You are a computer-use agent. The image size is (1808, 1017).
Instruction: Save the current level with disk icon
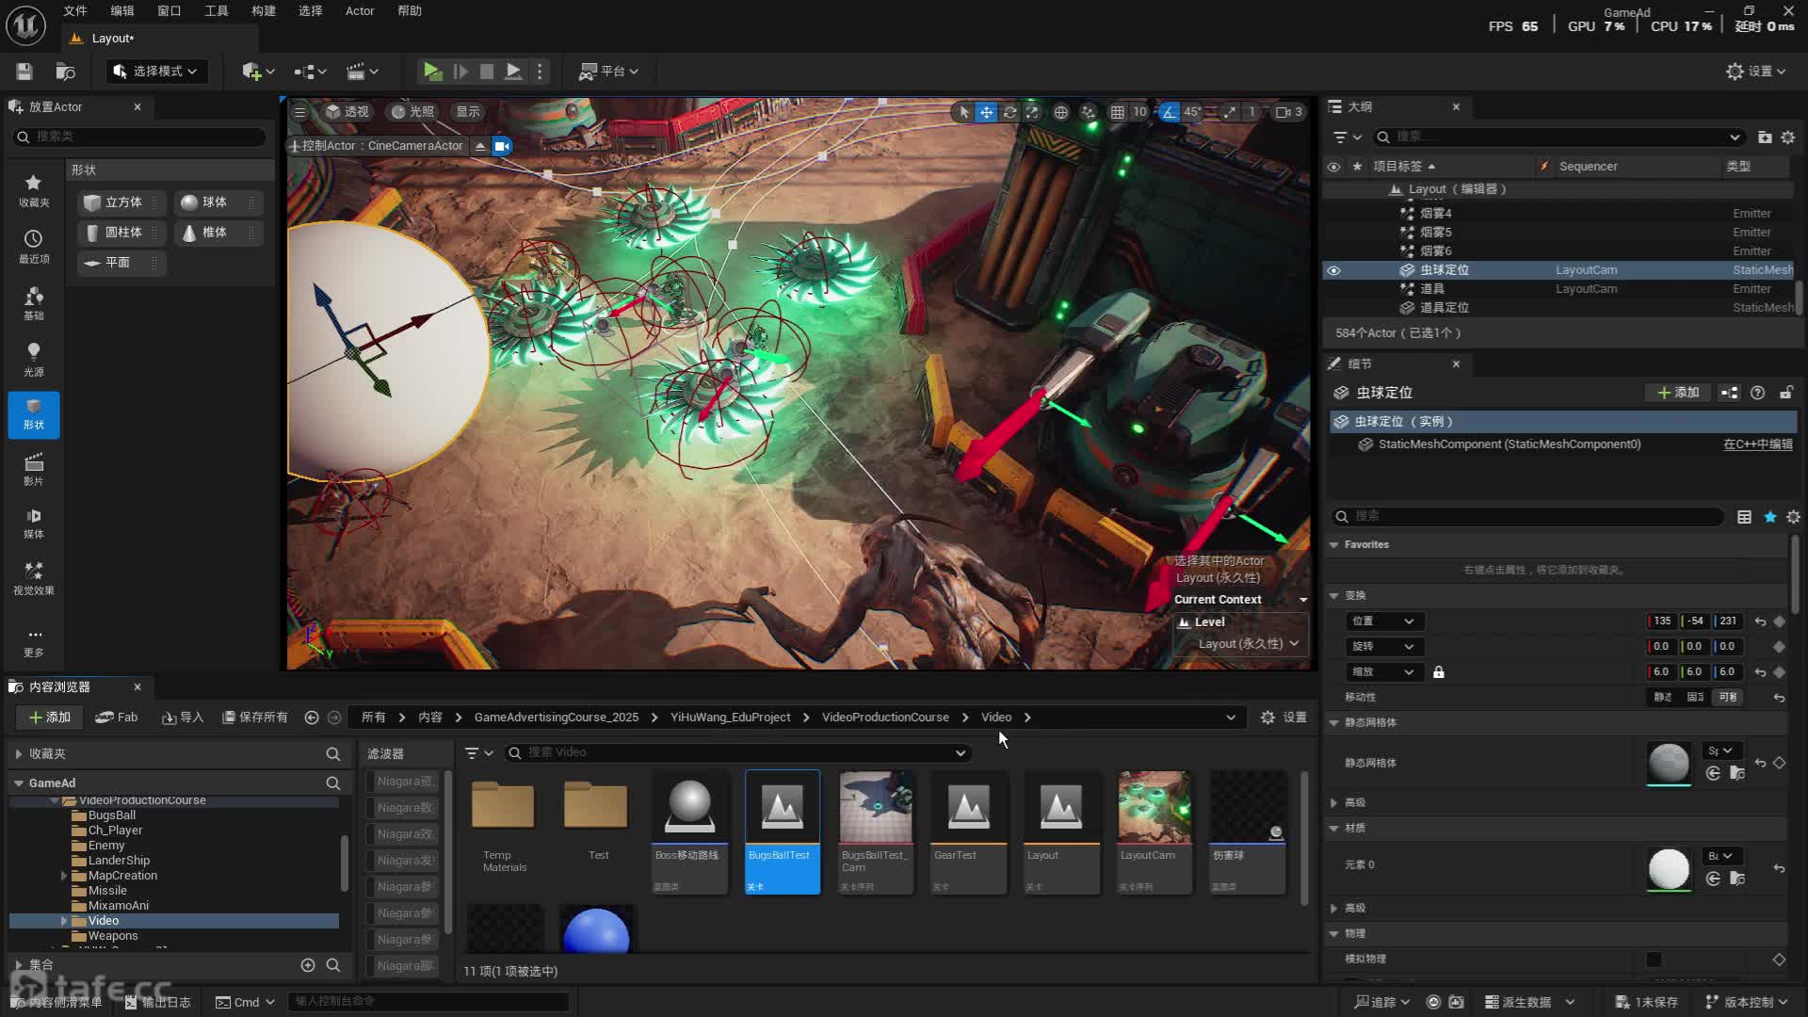click(x=24, y=72)
